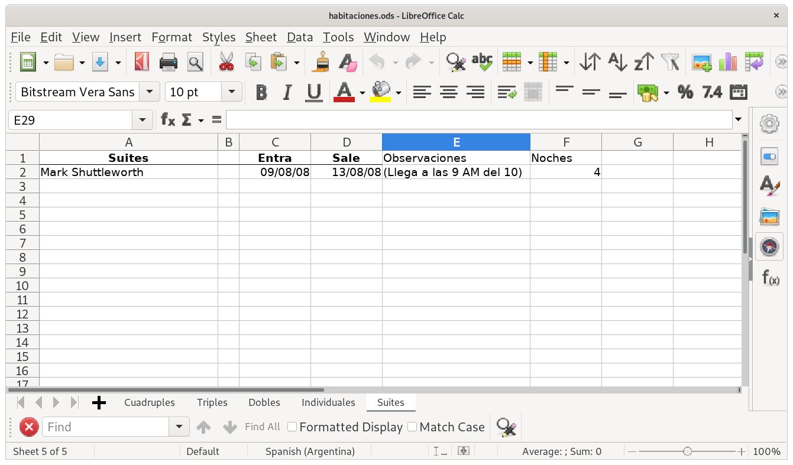The height and width of the screenshot is (465, 793).
Task: Switch to the Individuales sheet tab
Action: [x=328, y=402]
